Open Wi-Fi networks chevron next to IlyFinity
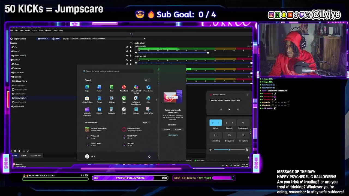349x196 pixels. [219, 123]
